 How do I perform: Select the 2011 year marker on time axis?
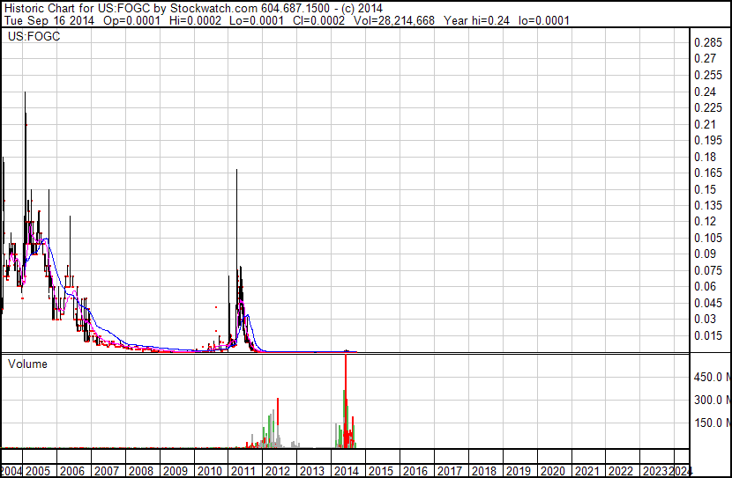(243, 471)
